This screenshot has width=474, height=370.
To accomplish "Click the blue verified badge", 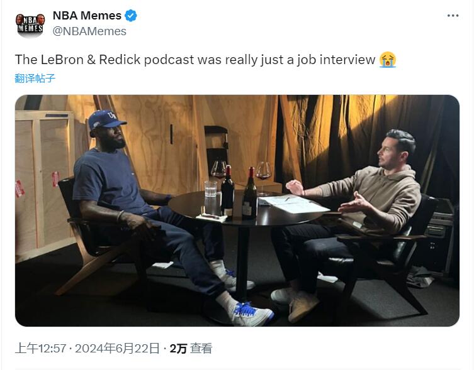I will (130, 16).
